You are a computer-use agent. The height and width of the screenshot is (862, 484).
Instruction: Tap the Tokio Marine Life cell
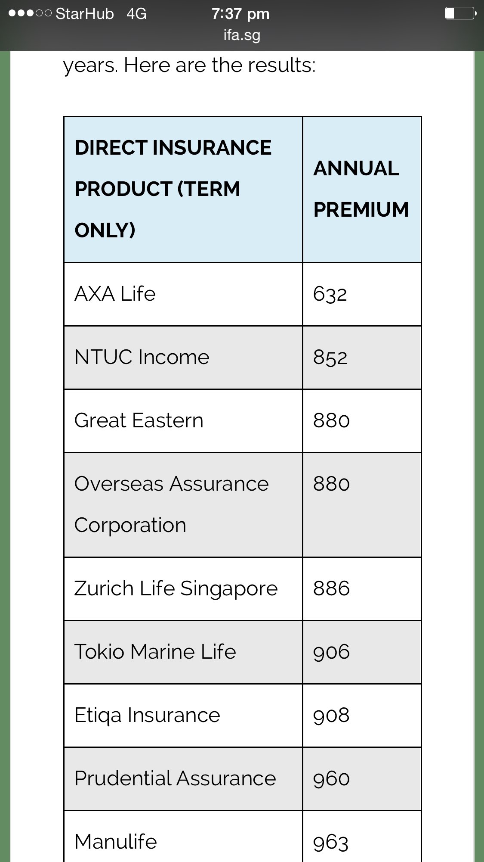155,652
